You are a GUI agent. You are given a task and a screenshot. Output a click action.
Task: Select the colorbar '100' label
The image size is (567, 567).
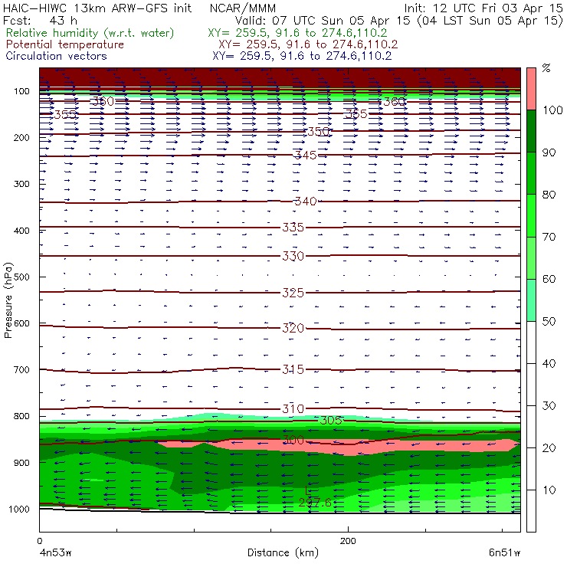click(552, 110)
